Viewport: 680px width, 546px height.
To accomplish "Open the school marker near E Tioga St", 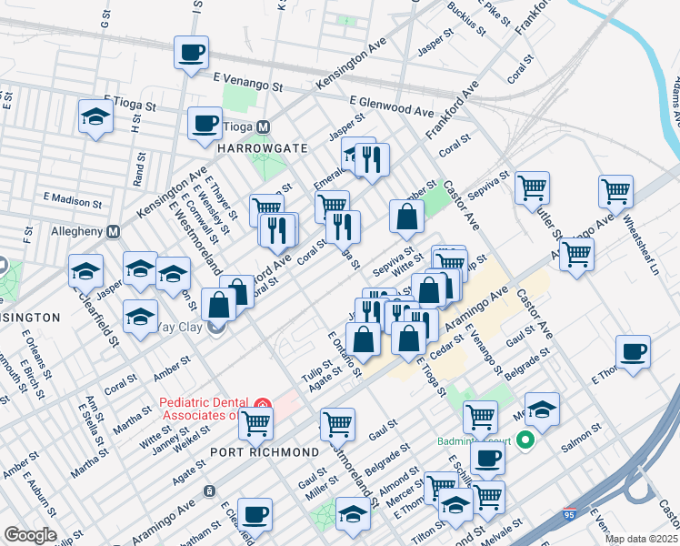I will 95,118.
